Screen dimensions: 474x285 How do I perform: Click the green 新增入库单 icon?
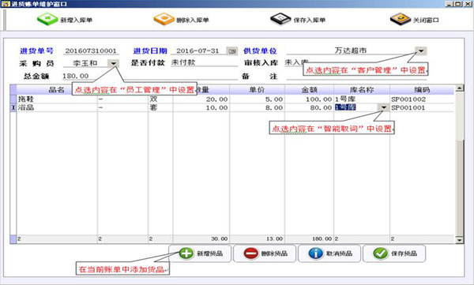47,19
